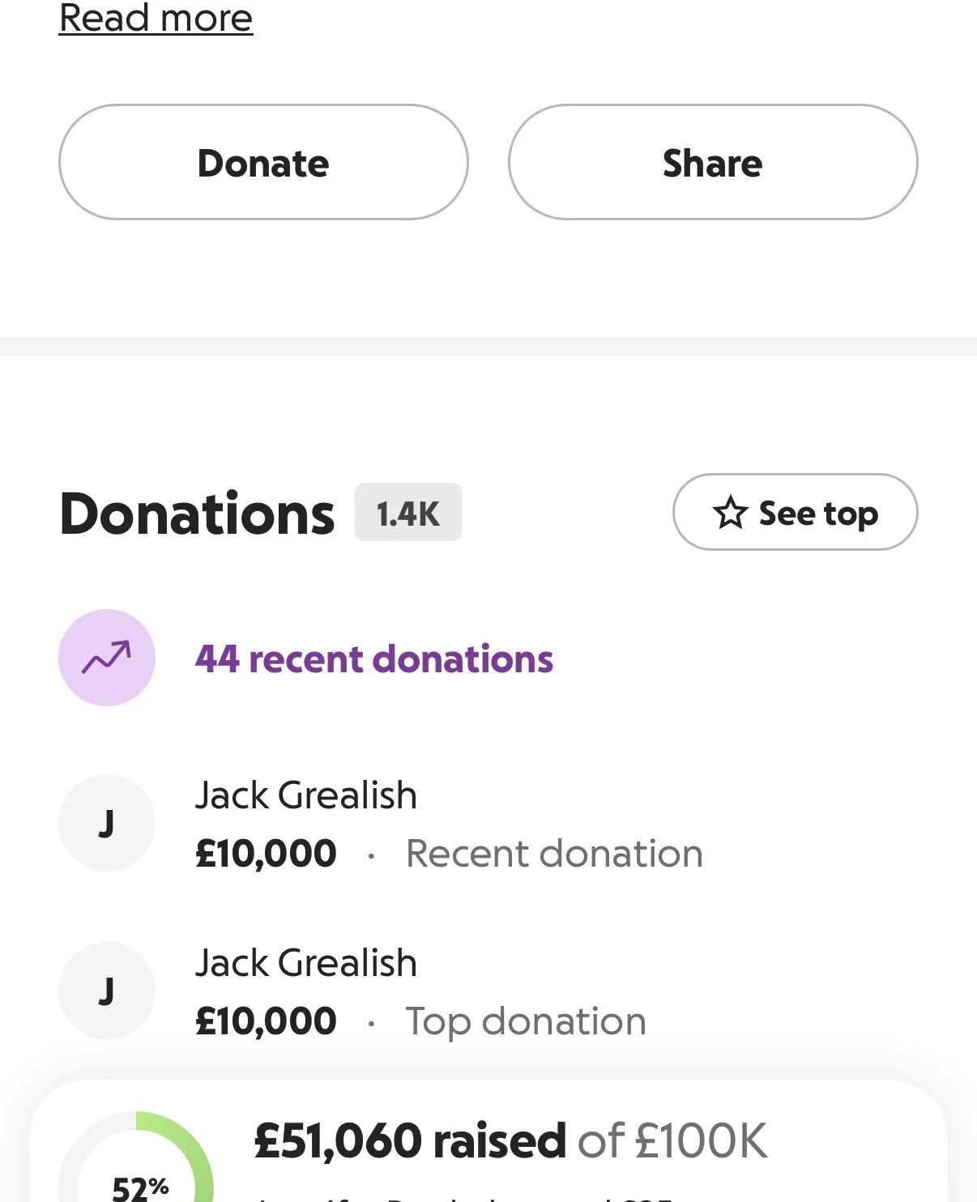
Task: Click the Recent donation label
Action: (554, 854)
